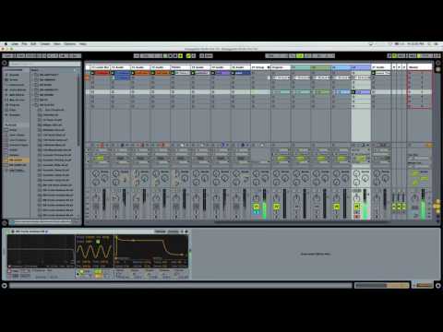Image resolution: width=443 pixels, height=332 pixels.
Task: Open the Live menu
Action: point(15,44)
